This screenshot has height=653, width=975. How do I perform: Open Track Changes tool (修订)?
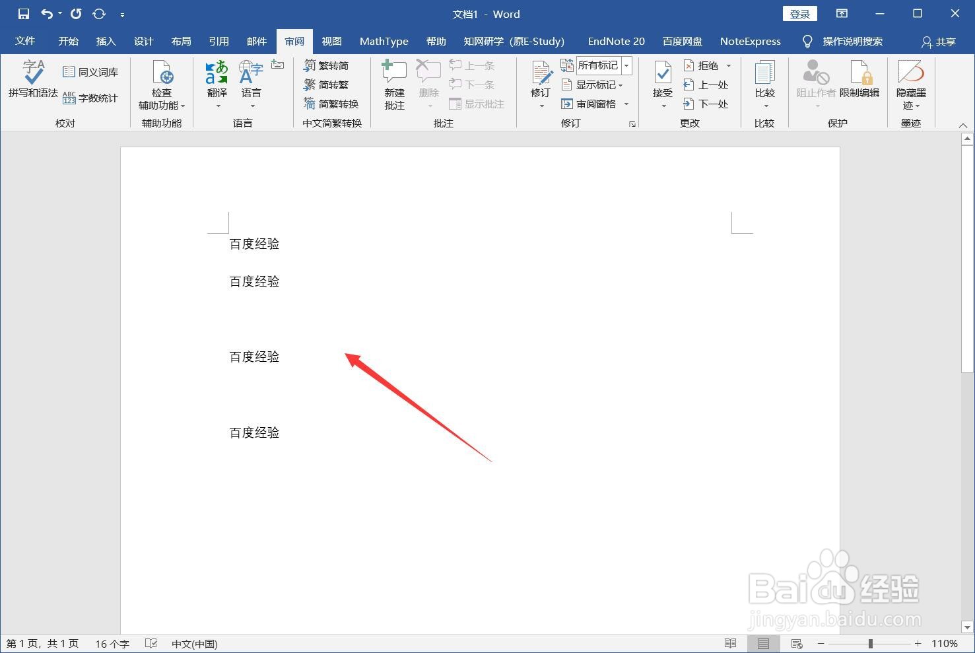(x=541, y=85)
